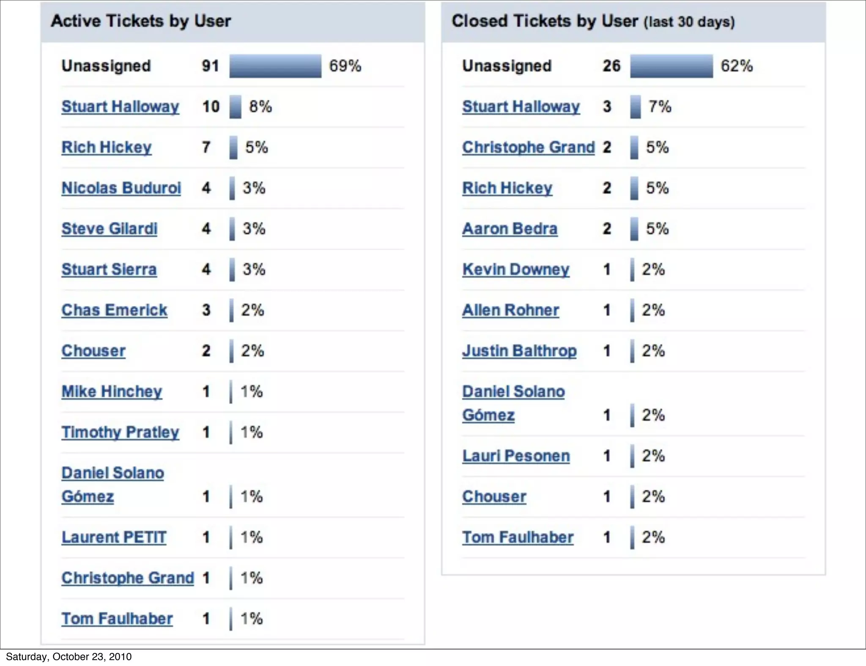
Task: Open Tom Faulhaber in Closed Tickets panel
Action: [518, 537]
